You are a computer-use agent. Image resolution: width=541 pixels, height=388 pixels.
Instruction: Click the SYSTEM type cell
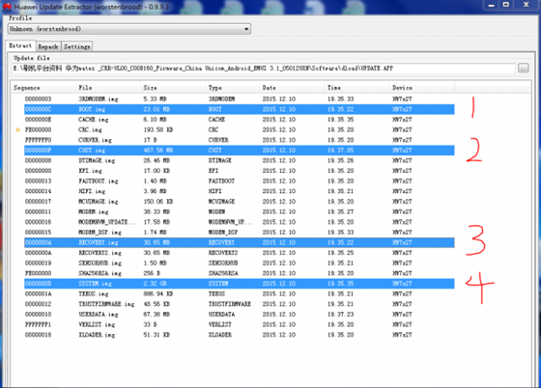click(x=218, y=284)
